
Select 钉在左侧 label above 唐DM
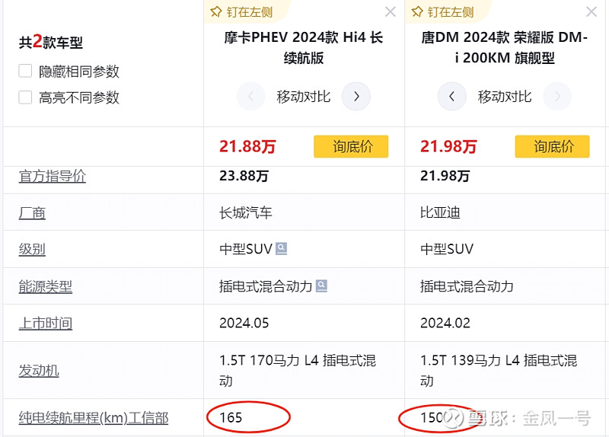(451, 12)
